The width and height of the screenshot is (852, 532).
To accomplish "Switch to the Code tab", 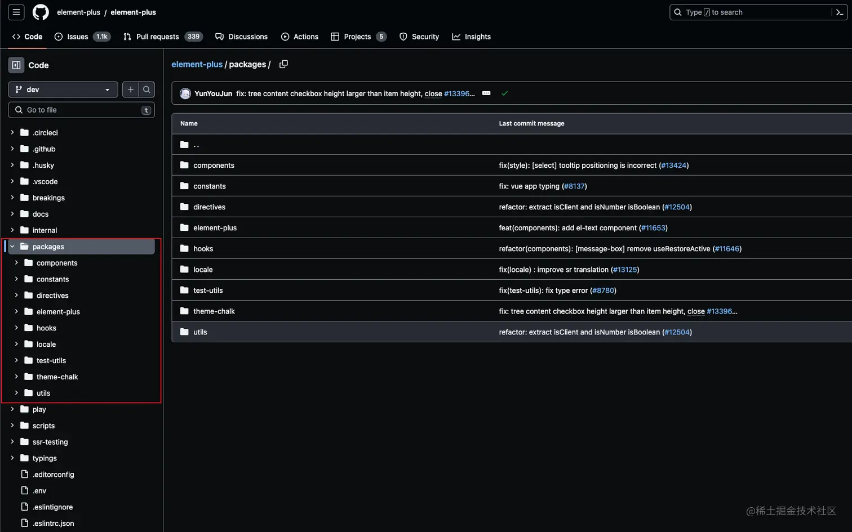I will pyautogui.click(x=27, y=37).
